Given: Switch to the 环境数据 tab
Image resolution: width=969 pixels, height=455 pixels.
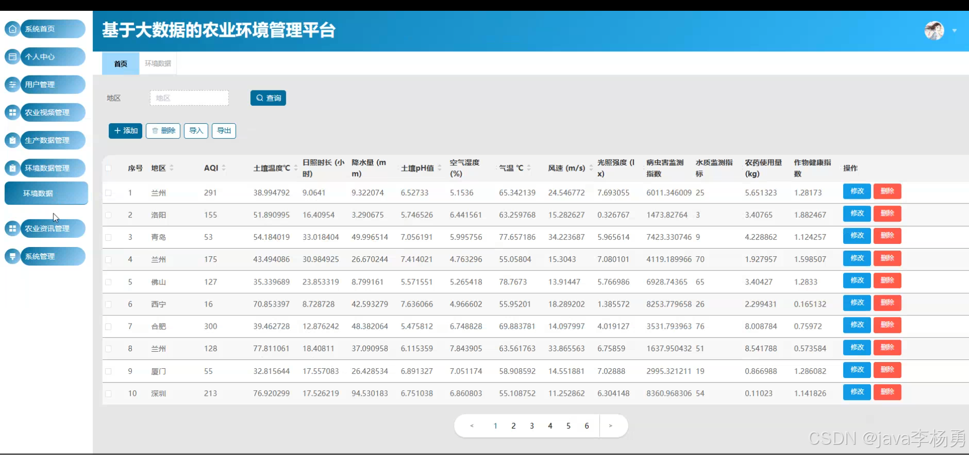Looking at the screenshot, I should click(x=158, y=64).
